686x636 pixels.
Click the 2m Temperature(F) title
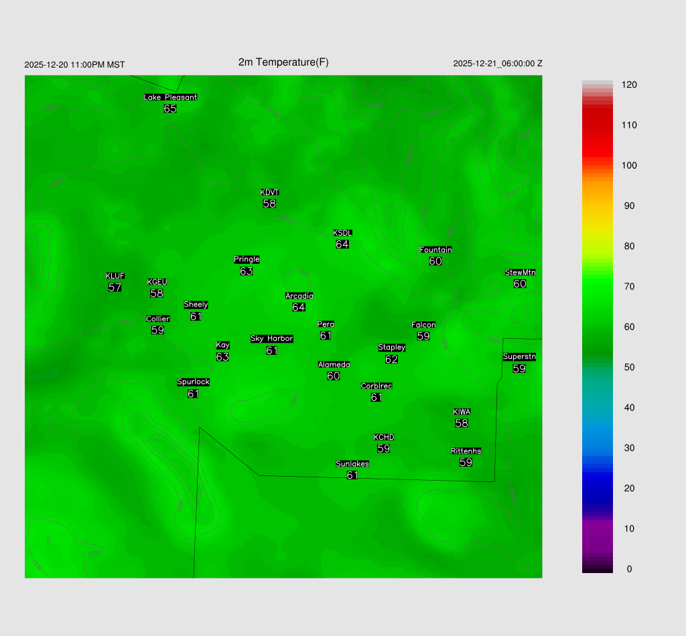coord(283,62)
